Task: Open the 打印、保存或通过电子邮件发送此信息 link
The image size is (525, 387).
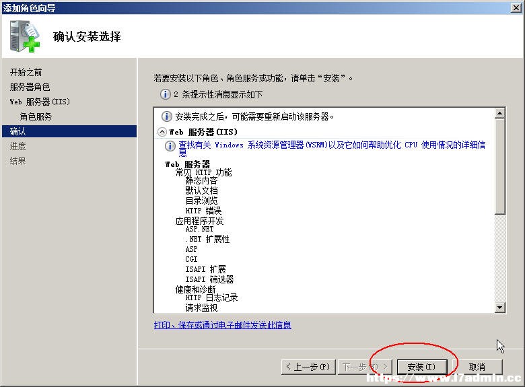Action: tap(222, 324)
